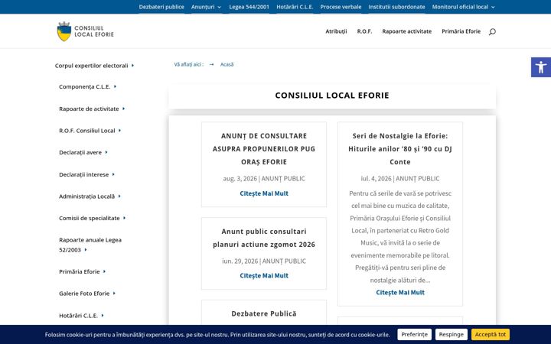
Task: Click the "Vă aflați aici" breadcrumb label
Action: [189, 64]
